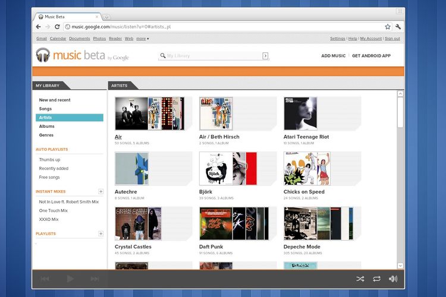Click the browser reload icon
This screenshot has width=446, height=297.
[x=57, y=27]
